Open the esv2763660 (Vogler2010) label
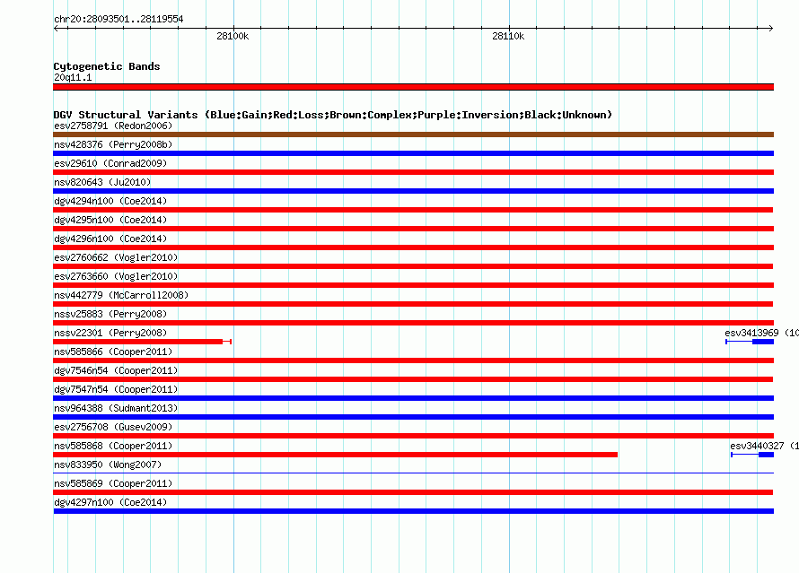This screenshot has width=799, height=573. [x=116, y=276]
